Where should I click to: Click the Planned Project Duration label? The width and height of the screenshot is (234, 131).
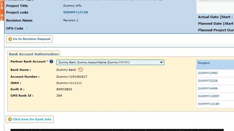(x=216, y=30)
